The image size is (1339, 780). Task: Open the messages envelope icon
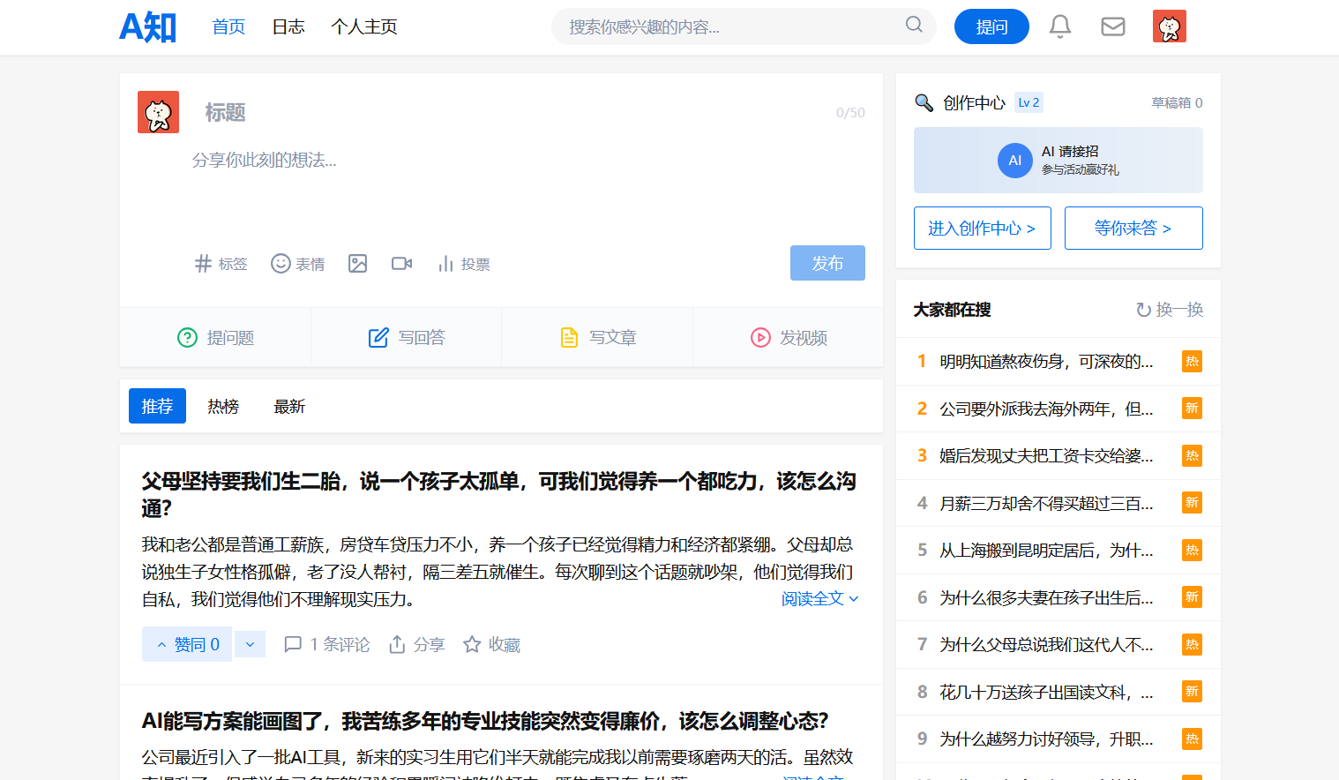coord(1113,26)
